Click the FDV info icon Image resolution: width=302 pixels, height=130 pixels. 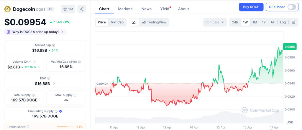[x=49, y=79]
